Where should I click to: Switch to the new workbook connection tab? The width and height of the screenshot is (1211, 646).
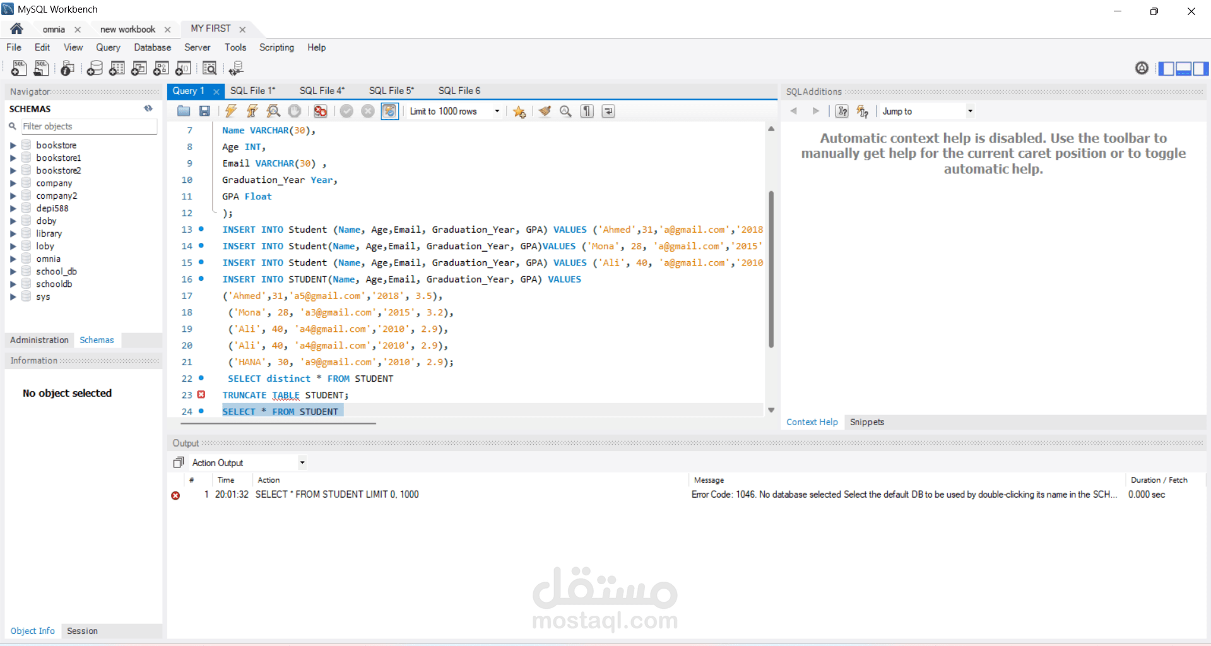(x=127, y=29)
